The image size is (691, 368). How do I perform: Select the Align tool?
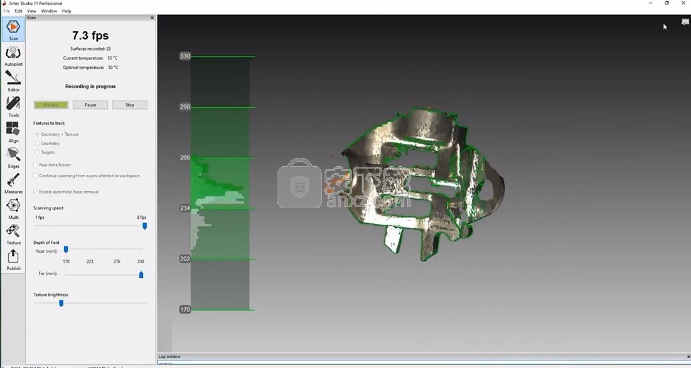(13, 132)
